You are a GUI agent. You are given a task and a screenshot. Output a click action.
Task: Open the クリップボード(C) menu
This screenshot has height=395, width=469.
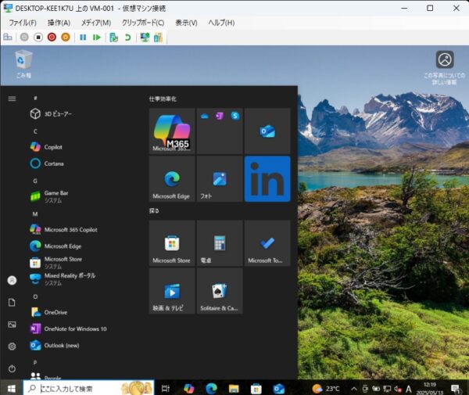(143, 23)
